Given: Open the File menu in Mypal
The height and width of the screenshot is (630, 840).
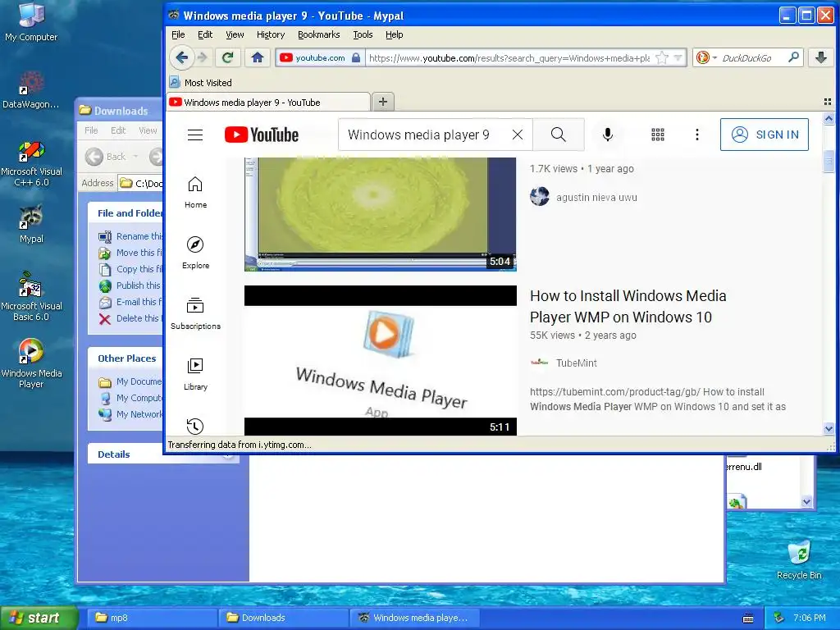Looking at the screenshot, I should 178,34.
